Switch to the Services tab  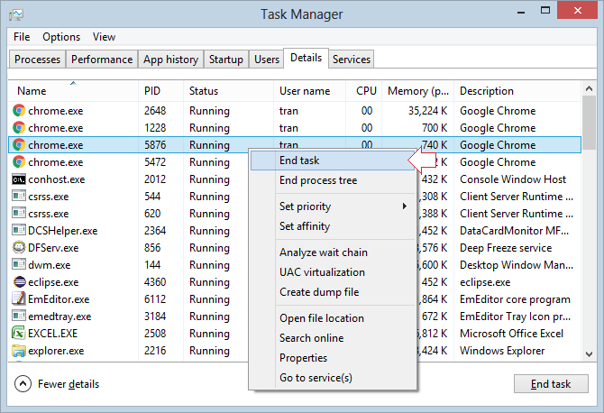pyautogui.click(x=352, y=60)
